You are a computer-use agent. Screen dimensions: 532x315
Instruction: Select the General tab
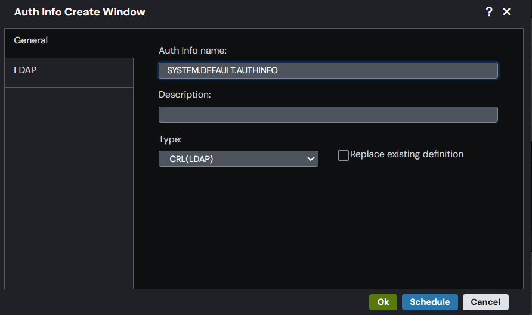tap(69, 43)
